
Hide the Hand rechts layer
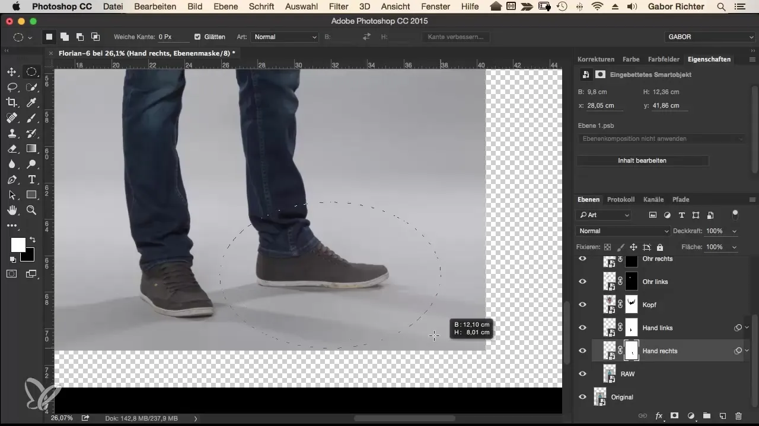(x=582, y=351)
